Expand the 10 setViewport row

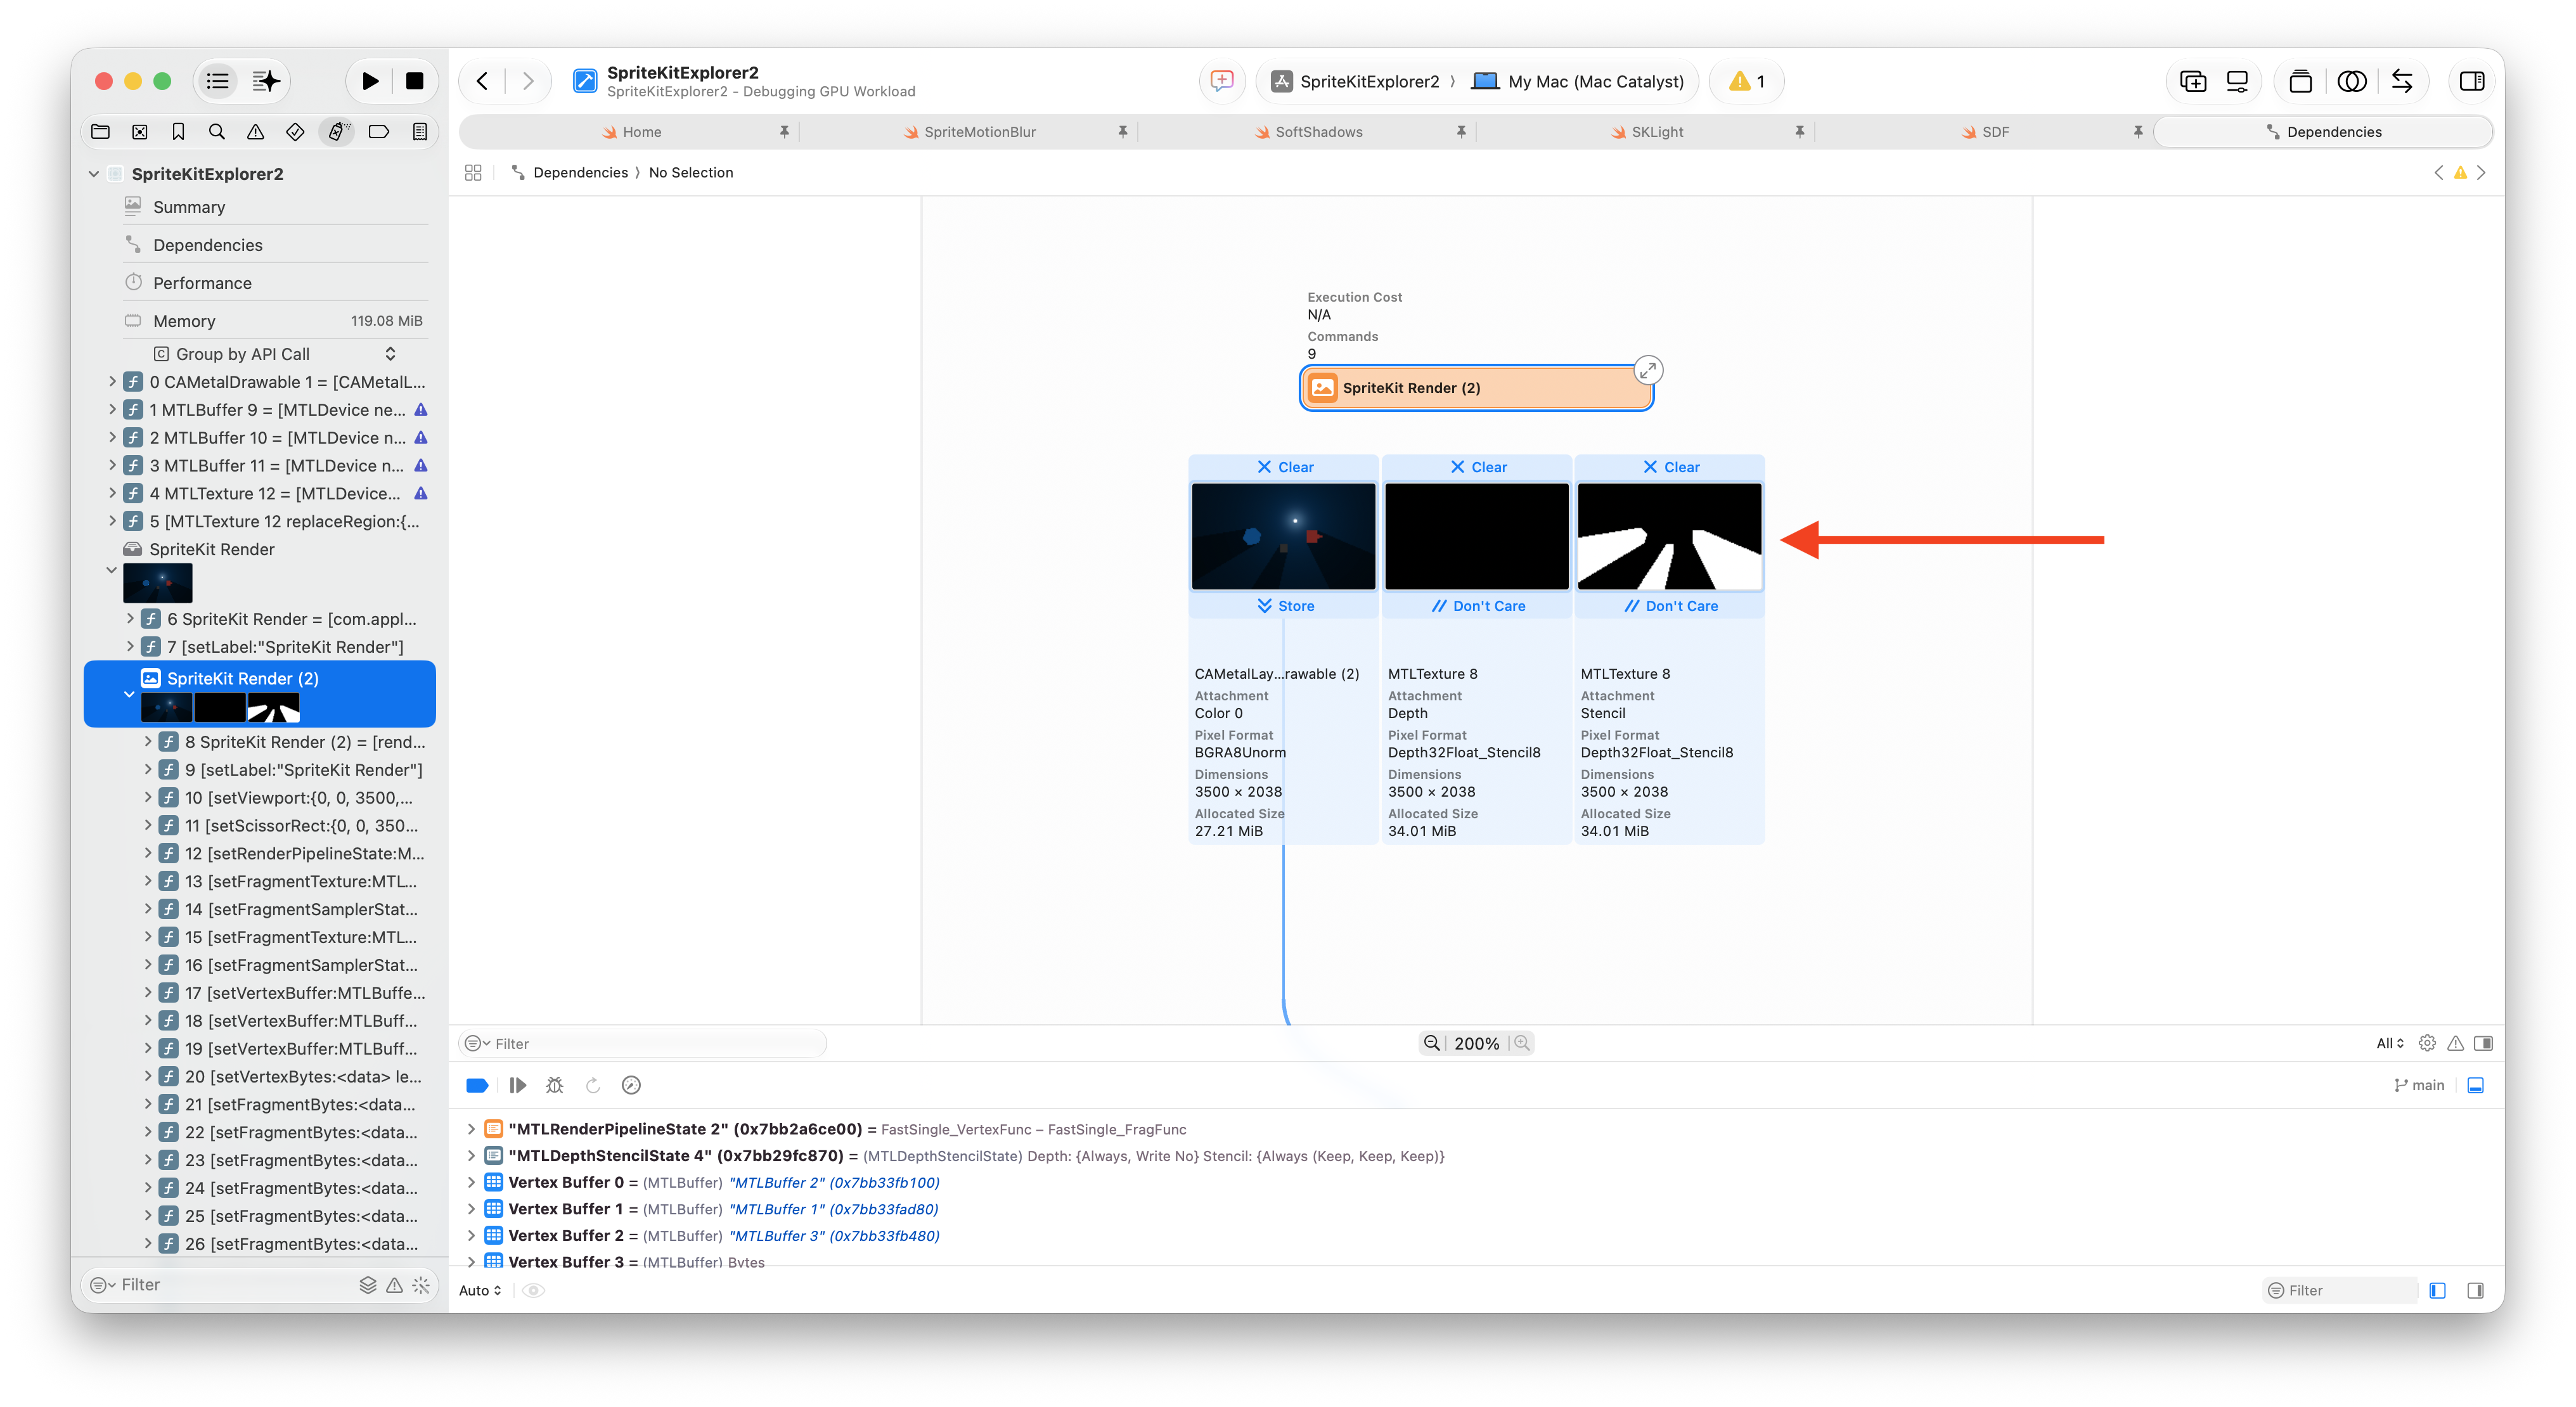(x=148, y=797)
